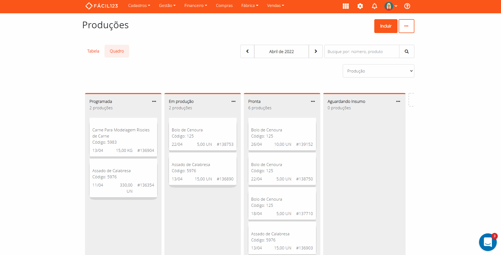
Task: Expand the Produção select dropdown
Action: (378, 71)
